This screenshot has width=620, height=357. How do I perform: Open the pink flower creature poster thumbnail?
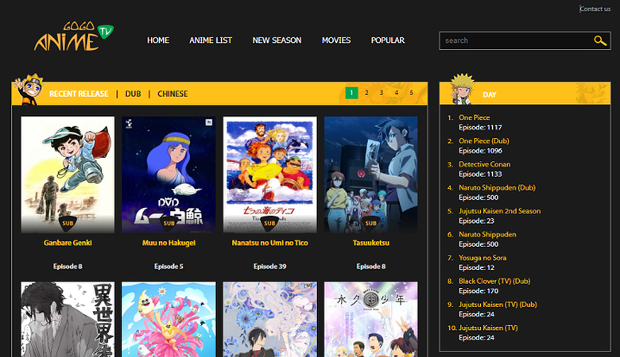click(x=169, y=319)
